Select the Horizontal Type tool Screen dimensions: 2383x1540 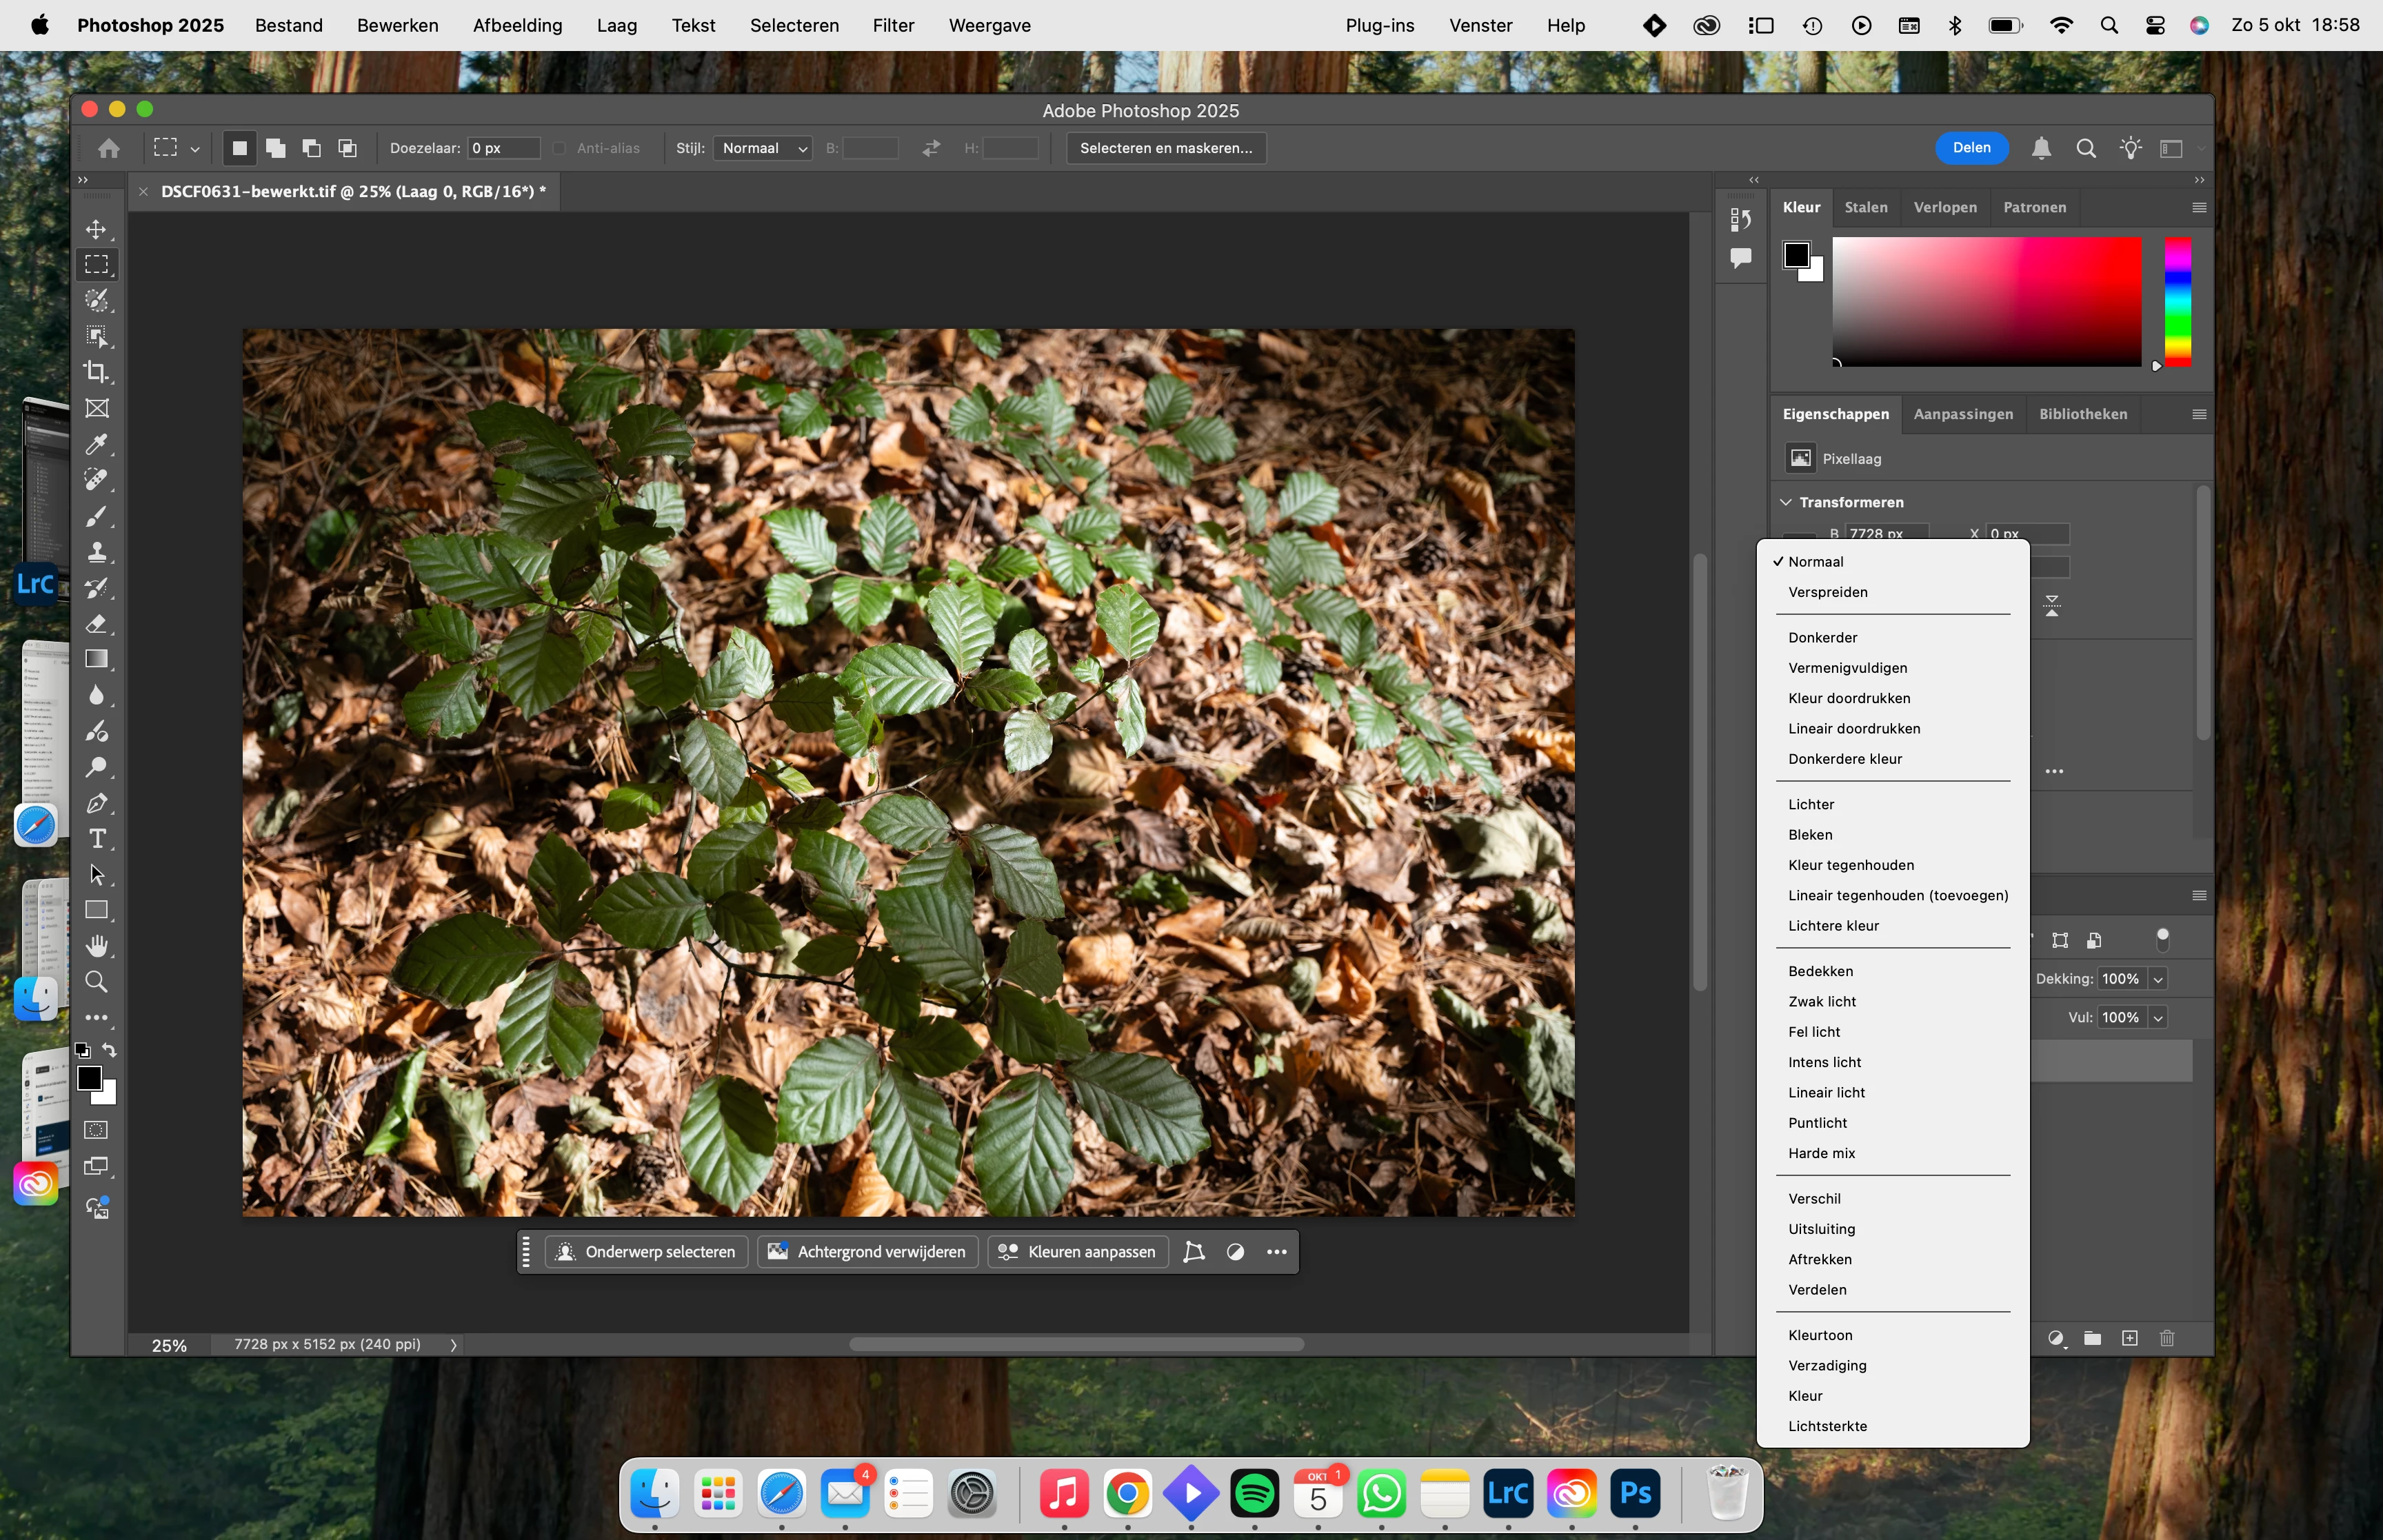point(97,839)
